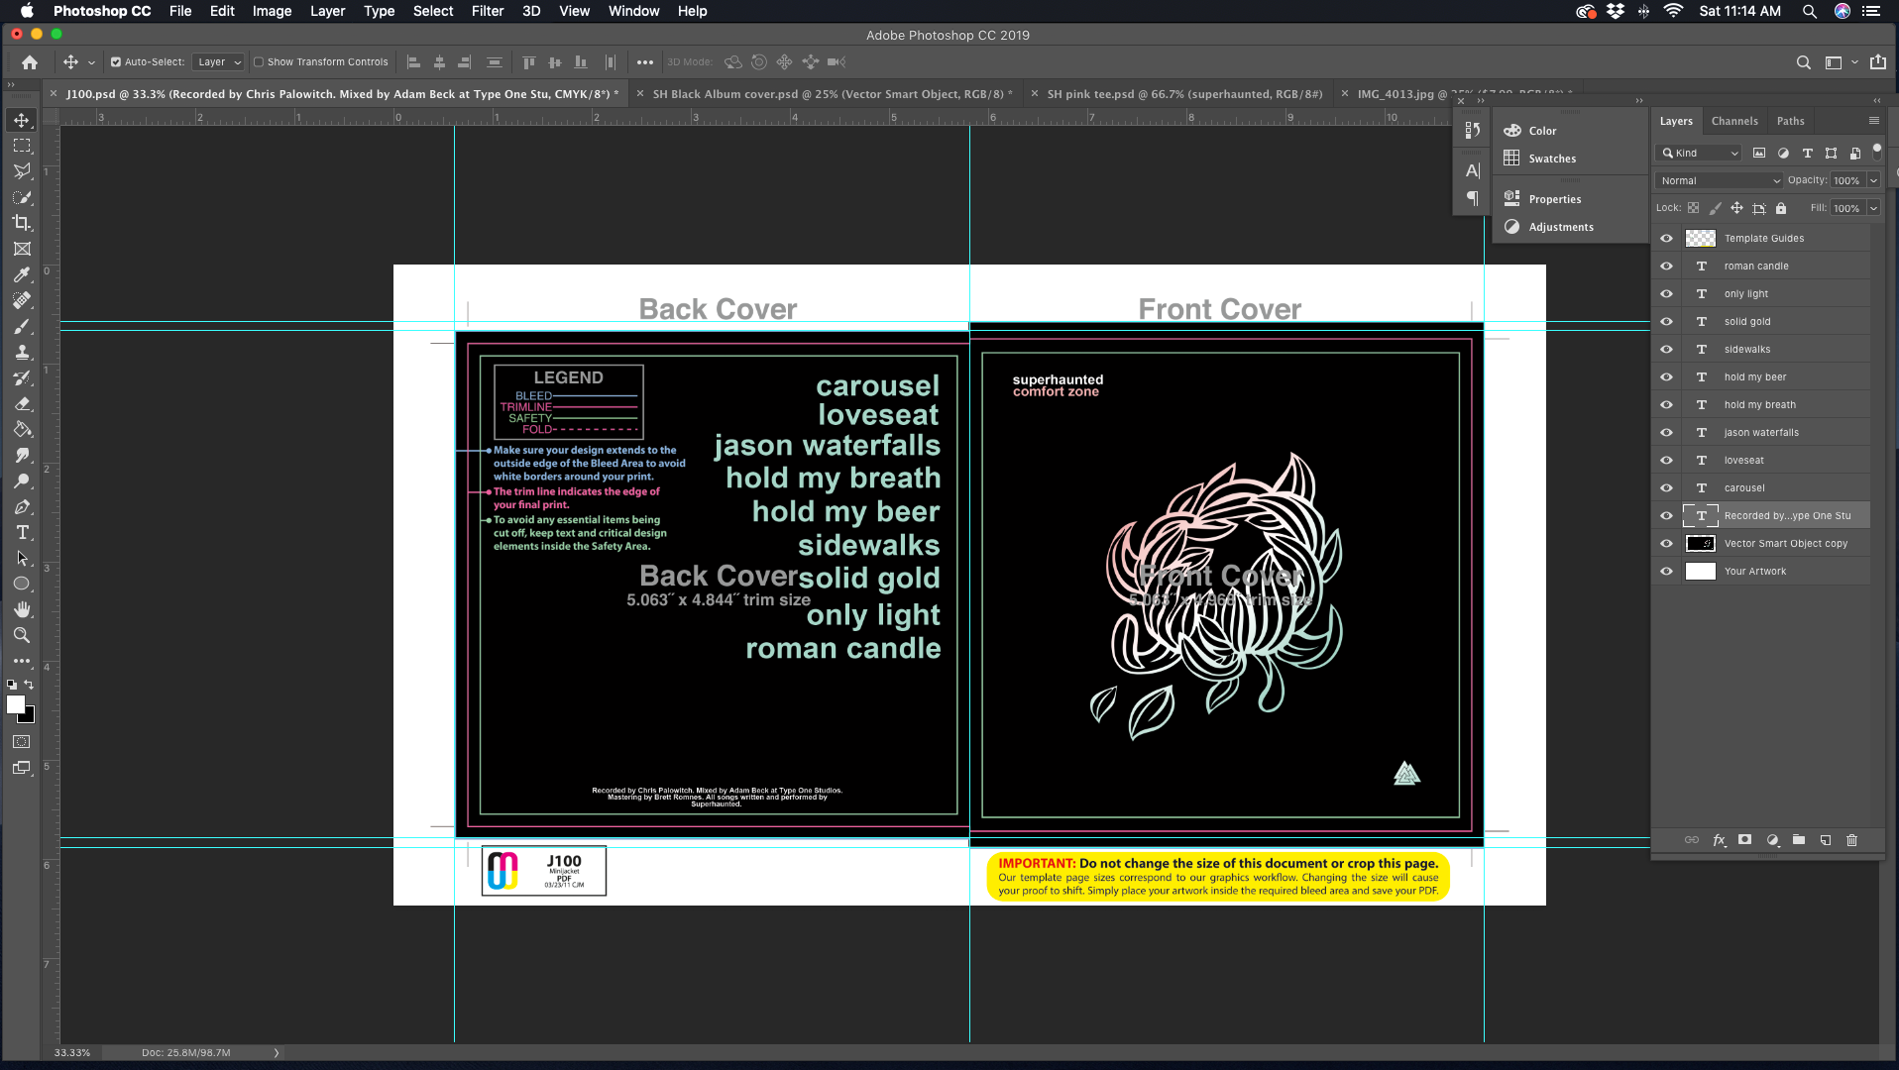Select the Zoom tool

point(22,635)
